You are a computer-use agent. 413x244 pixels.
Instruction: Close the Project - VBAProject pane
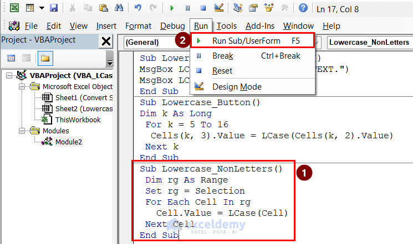point(106,41)
